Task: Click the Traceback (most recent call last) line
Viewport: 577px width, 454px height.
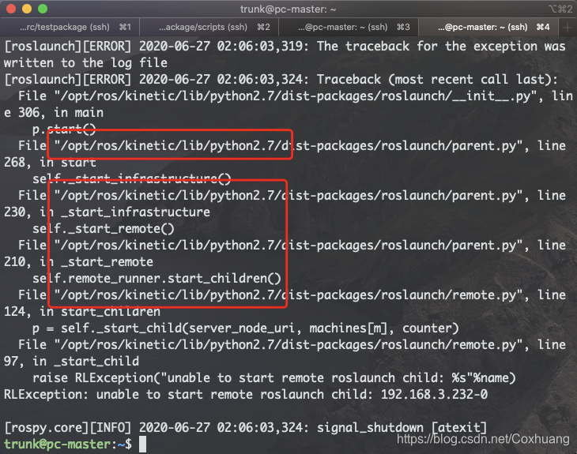Action: pyautogui.click(x=281, y=80)
